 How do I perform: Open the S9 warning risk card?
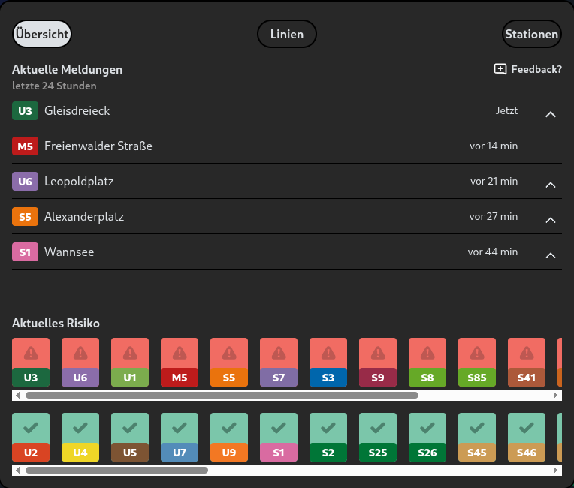coord(378,362)
